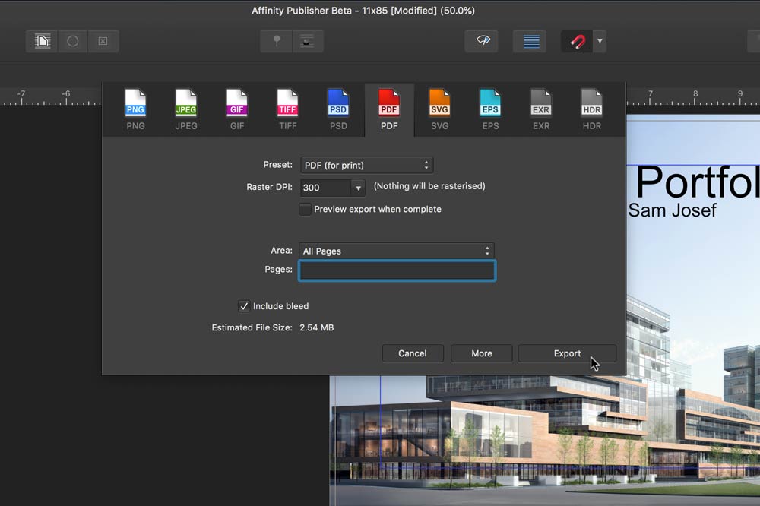Select the JPEG export format
This screenshot has height=506, width=760.
pyautogui.click(x=186, y=110)
